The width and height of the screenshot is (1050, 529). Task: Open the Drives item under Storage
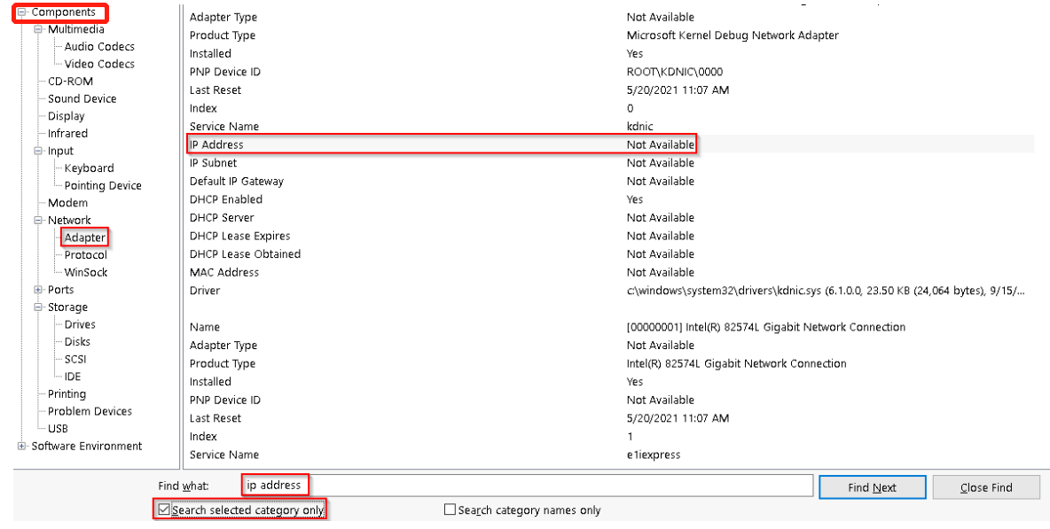(80, 324)
